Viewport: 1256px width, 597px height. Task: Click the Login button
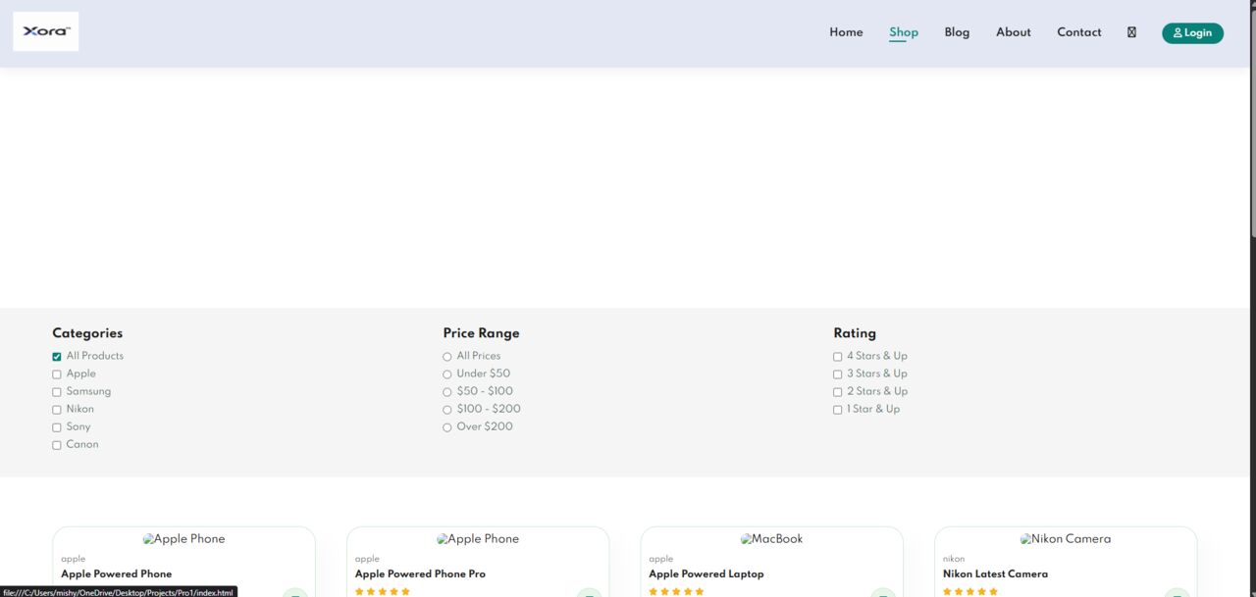[1192, 32]
